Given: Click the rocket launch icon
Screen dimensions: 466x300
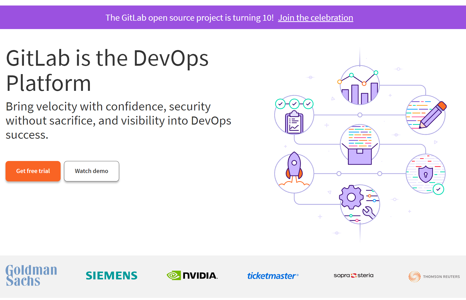Looking at the screenshot, I should click(294, 173).
